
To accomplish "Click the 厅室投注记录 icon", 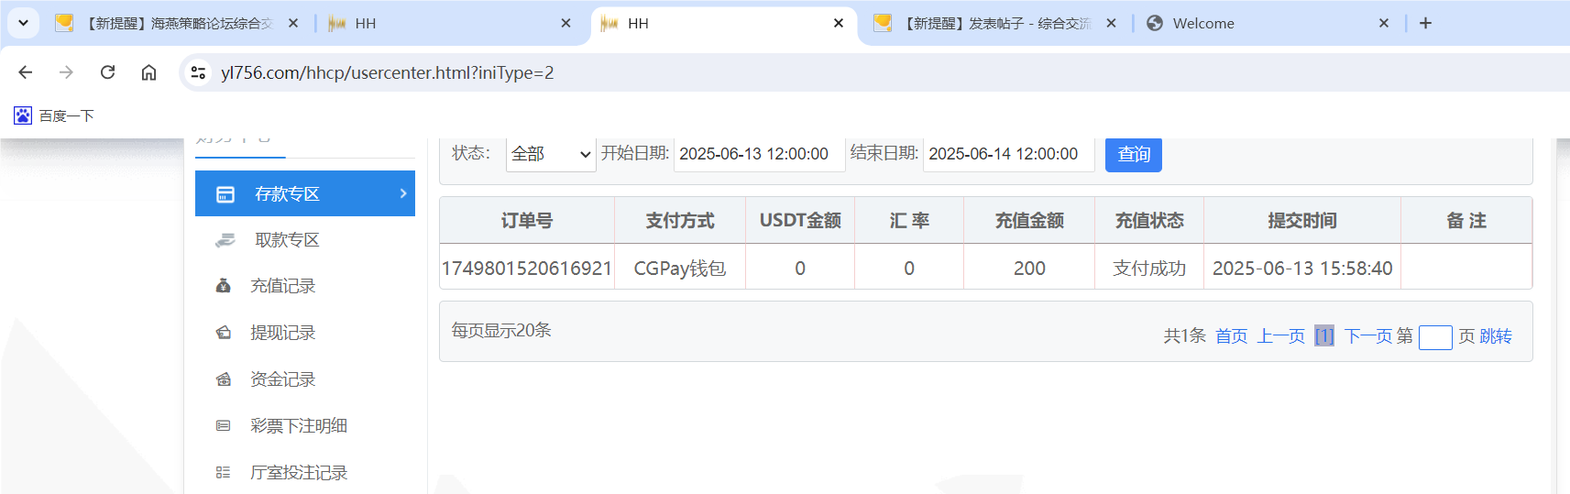I will (223, 473).
